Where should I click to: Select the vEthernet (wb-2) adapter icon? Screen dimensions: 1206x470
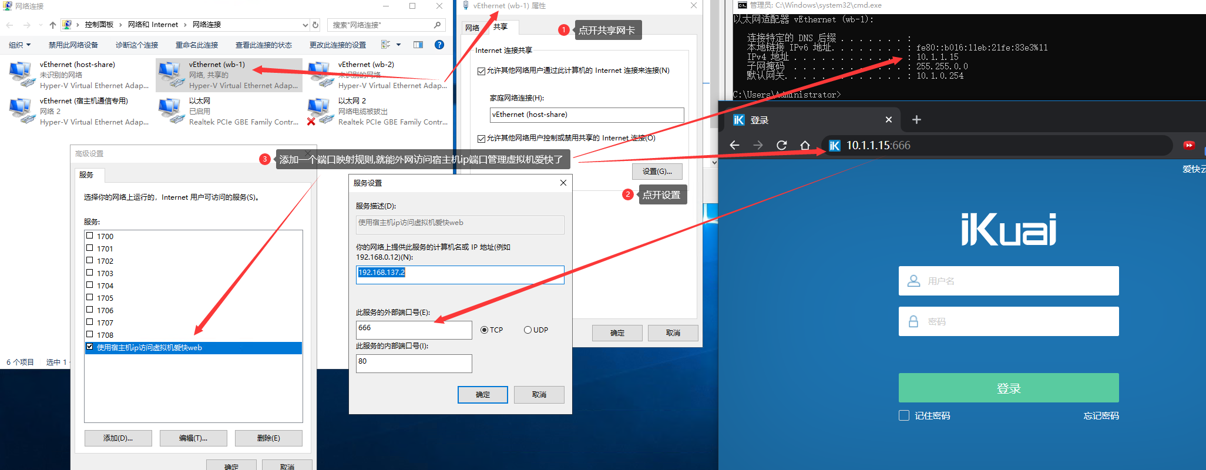click(x=320, y=74)
